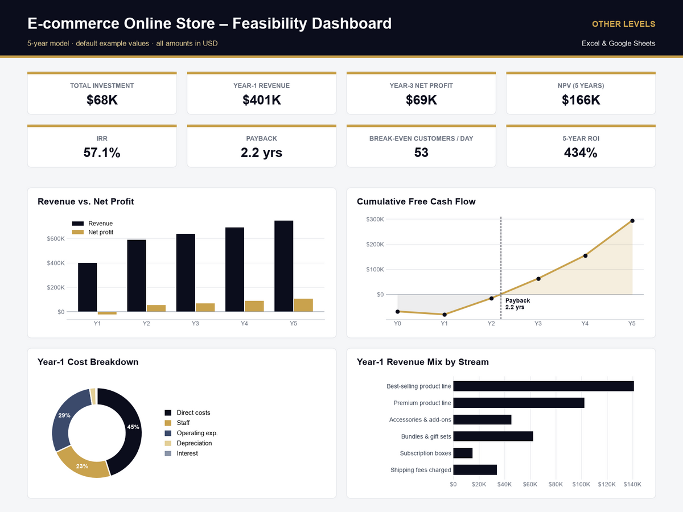The image size is (683, 512).
Task: Click the 5-Year ROI 434% value
Action: click(x=581, y=152)
